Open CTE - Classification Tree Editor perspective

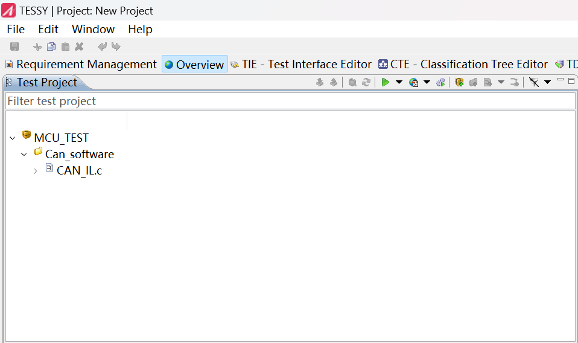point(463,64)
